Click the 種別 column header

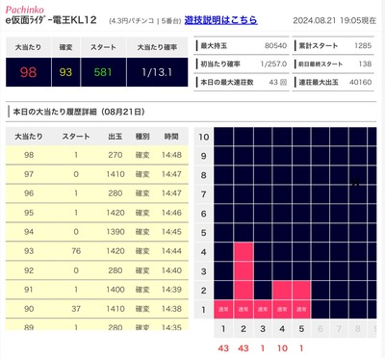tap(142, 137)
